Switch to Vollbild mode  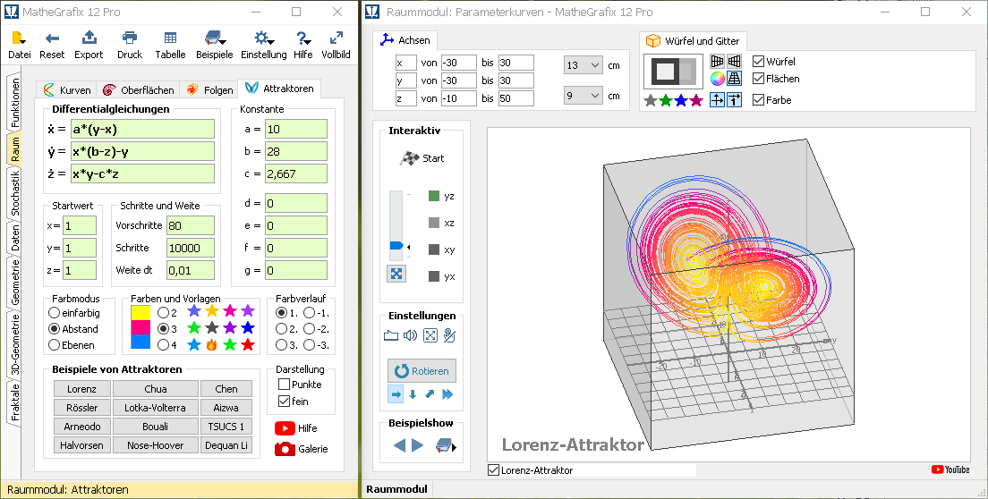click(336, 46)
